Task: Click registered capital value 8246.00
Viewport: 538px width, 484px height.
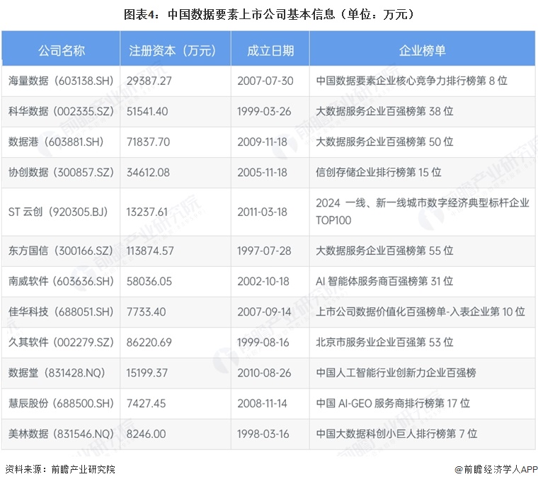Action: click(x=146, y=434)
